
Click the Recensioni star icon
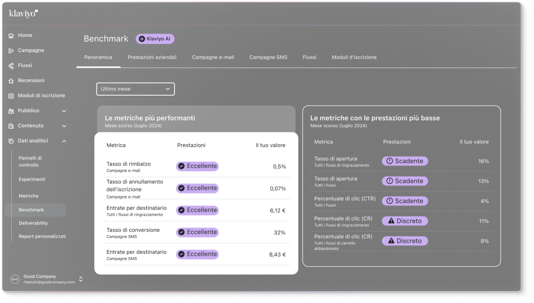[x=11, y=81]
